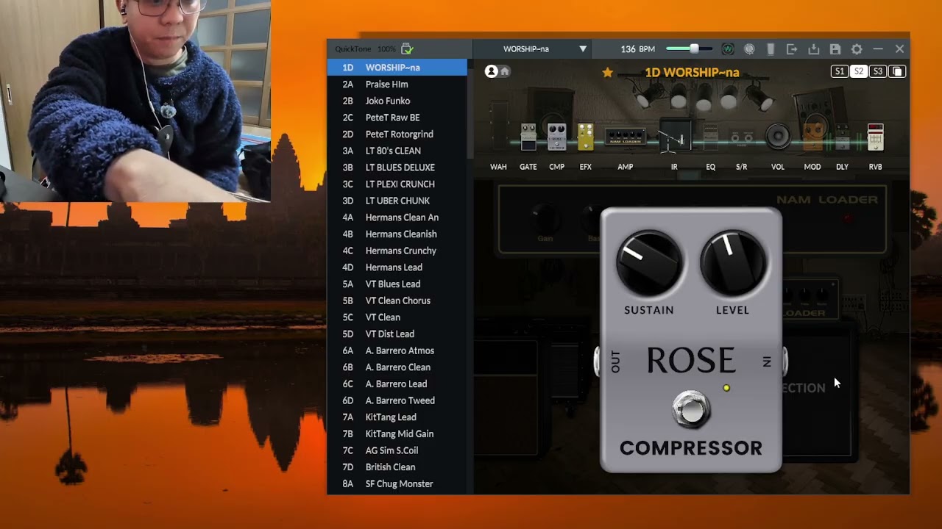Choose preset 3C LT PLEXI CRUNCH

(x=397, y=184)
